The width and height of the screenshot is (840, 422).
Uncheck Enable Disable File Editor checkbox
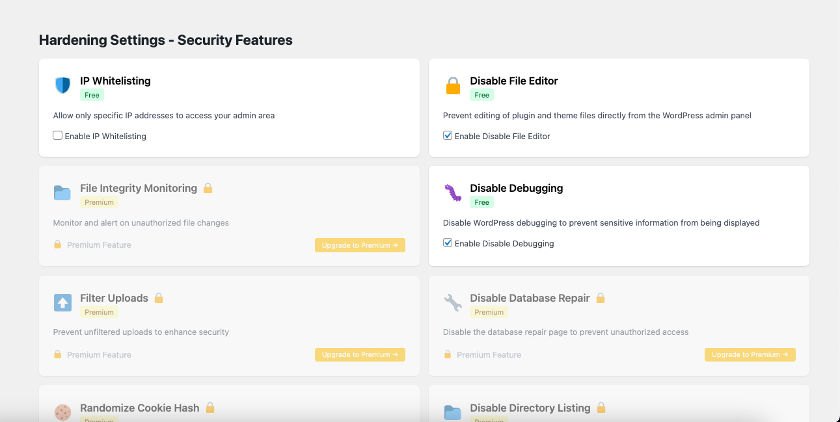coord(448,136)
